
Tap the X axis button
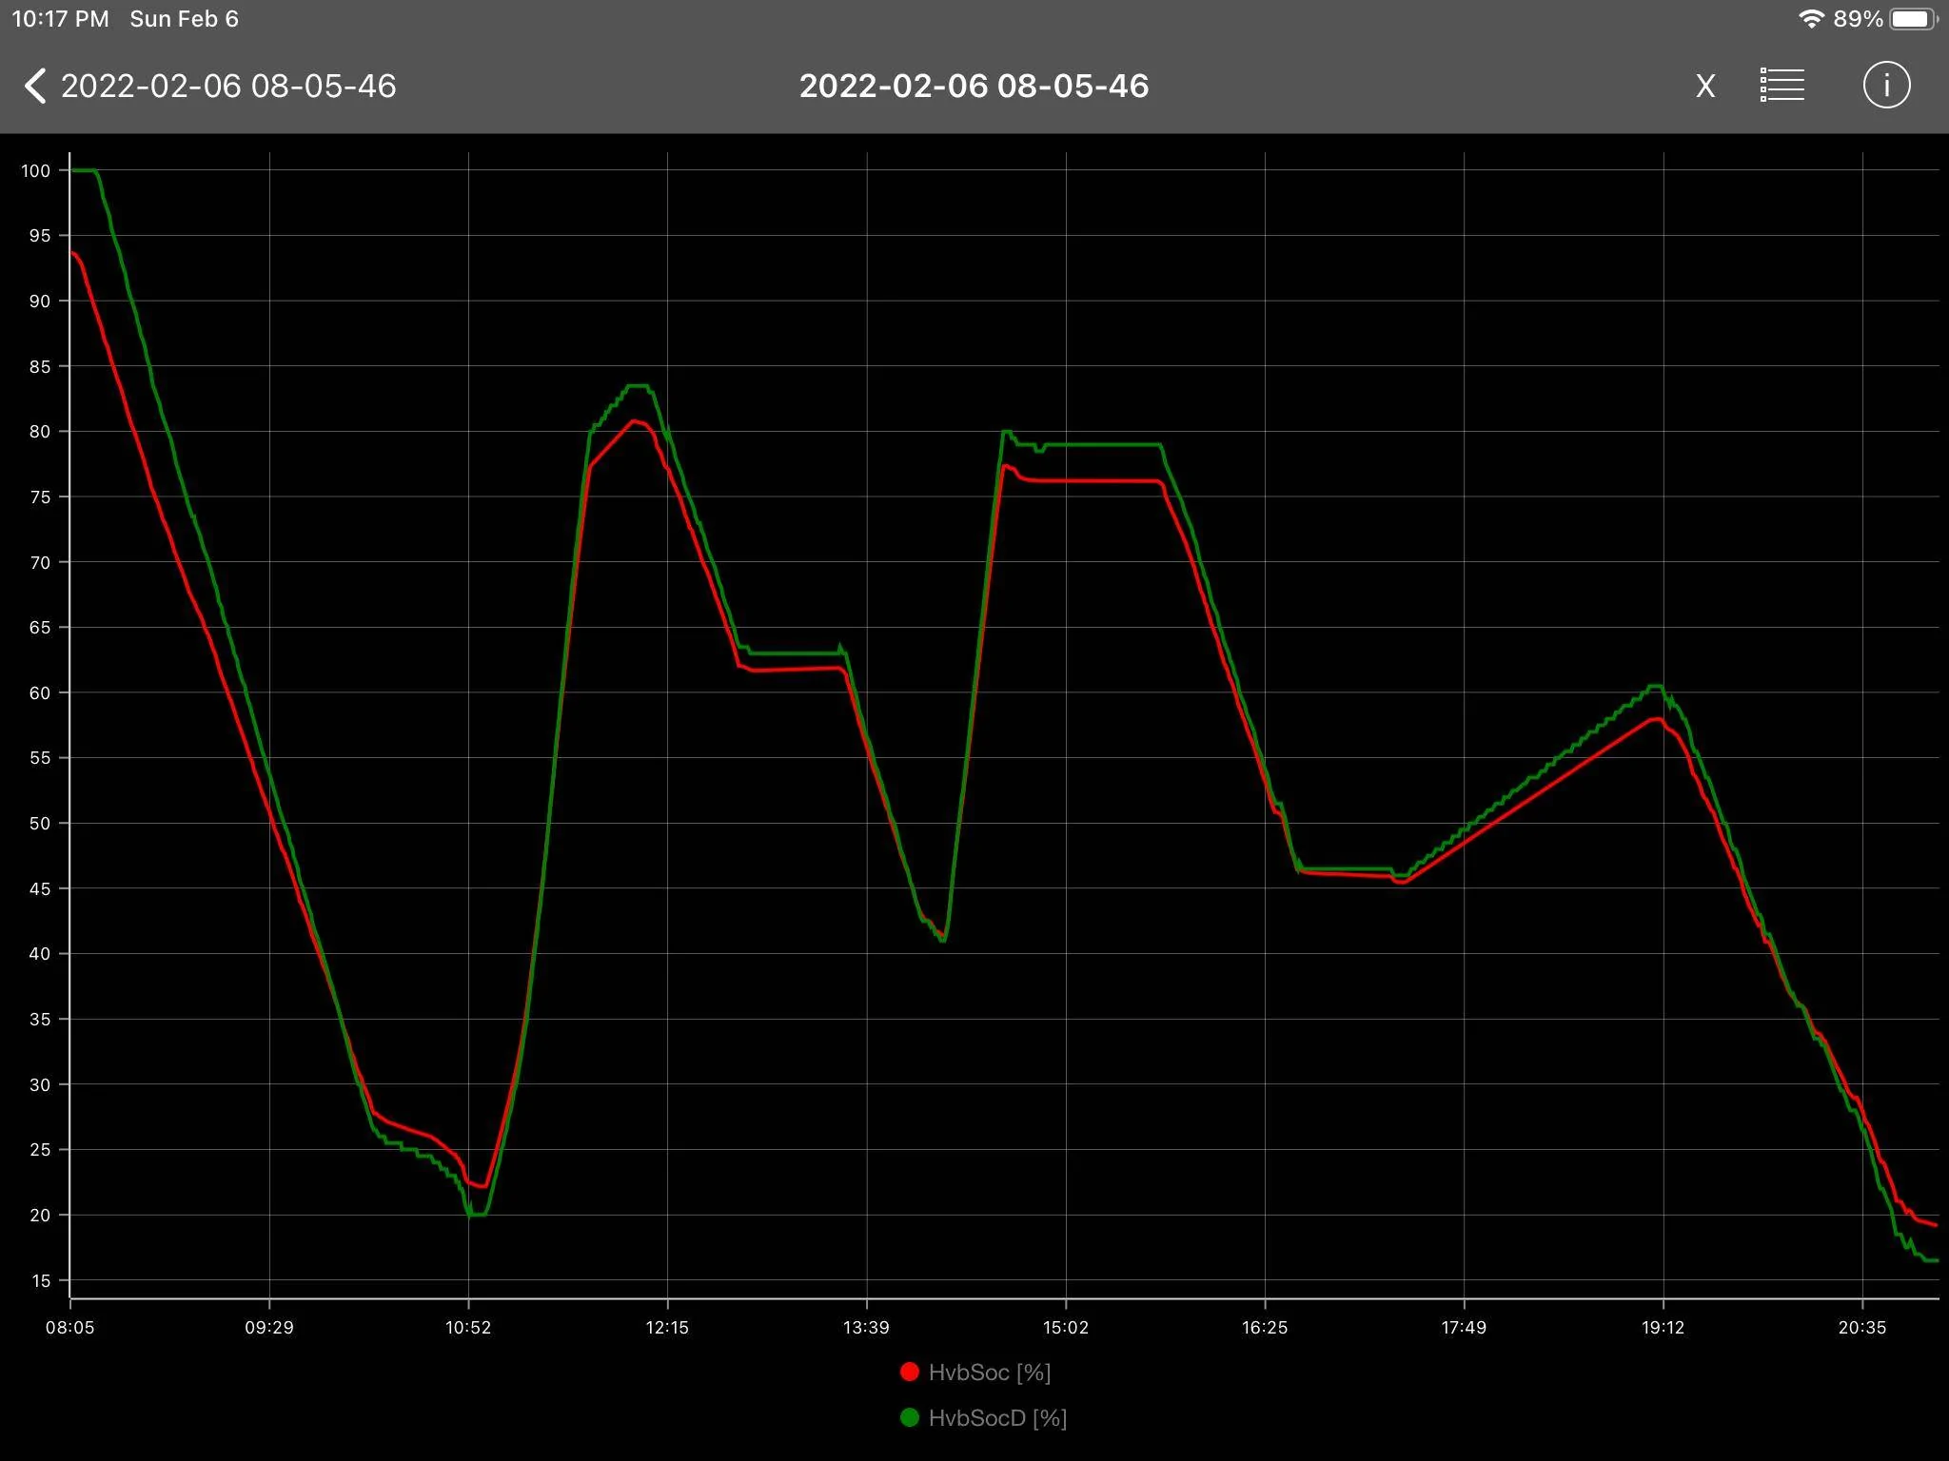[x=1705, y=87]
